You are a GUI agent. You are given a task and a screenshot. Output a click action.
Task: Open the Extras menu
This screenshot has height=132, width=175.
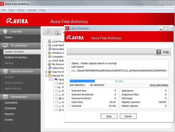pos(21,10)
